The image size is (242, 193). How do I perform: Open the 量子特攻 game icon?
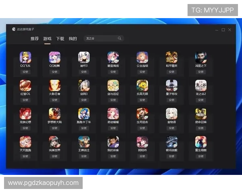click(171, 85)
